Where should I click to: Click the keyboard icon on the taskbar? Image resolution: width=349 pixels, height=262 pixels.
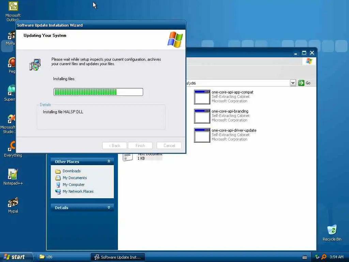click(x=305, y=257)
